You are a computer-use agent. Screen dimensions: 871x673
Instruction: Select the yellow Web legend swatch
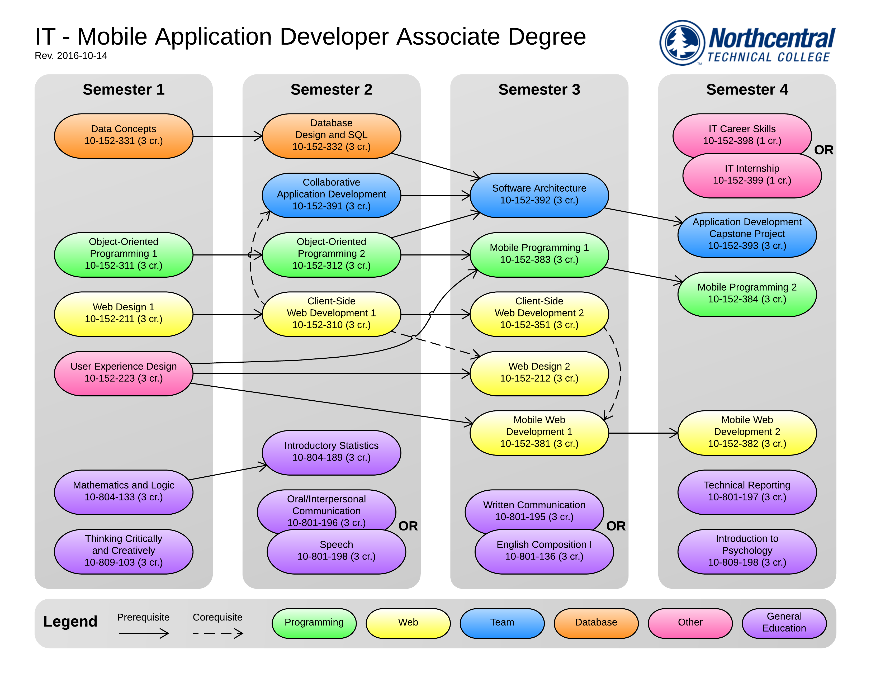[x=408, y=623]
